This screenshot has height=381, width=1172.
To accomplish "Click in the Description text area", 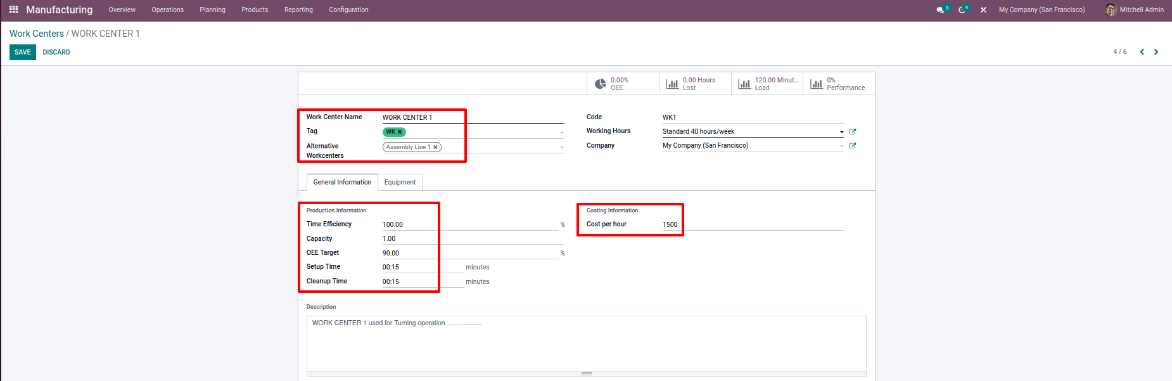I will click(586, 343).
